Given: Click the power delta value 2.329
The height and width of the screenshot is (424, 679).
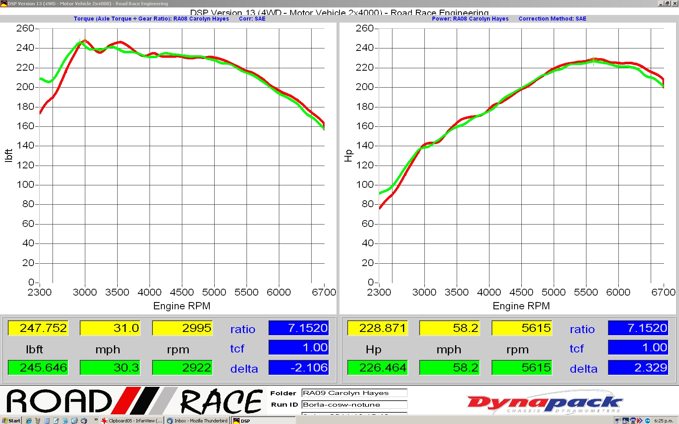Looking at the screenshot, I should click(x=638, y=367).
